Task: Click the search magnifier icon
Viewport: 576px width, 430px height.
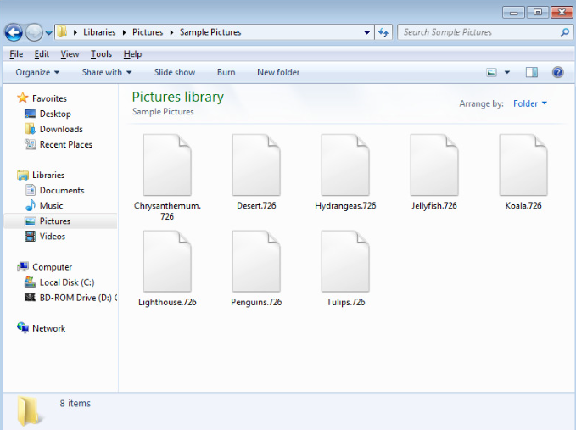Action: tap(565, 33)
